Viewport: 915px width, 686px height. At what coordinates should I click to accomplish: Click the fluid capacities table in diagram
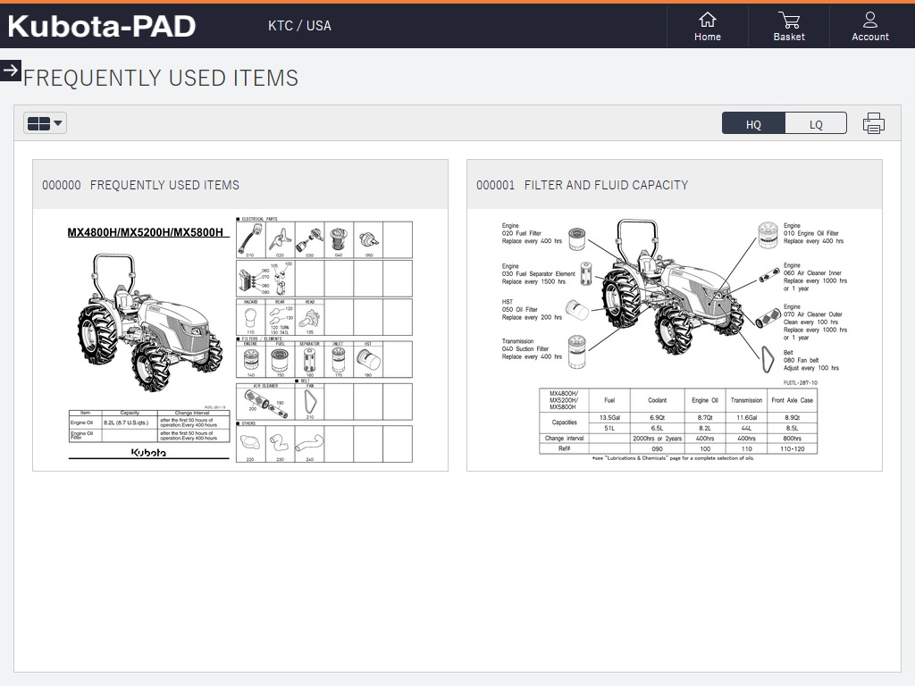(x=677, y=421)
